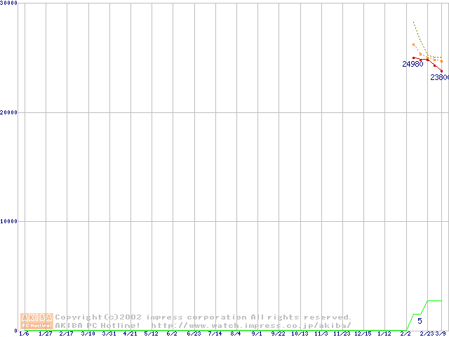Viewport: 449px width, 337px height.
Task: Click the first red data point near 24980
Action: click(414, 58)
